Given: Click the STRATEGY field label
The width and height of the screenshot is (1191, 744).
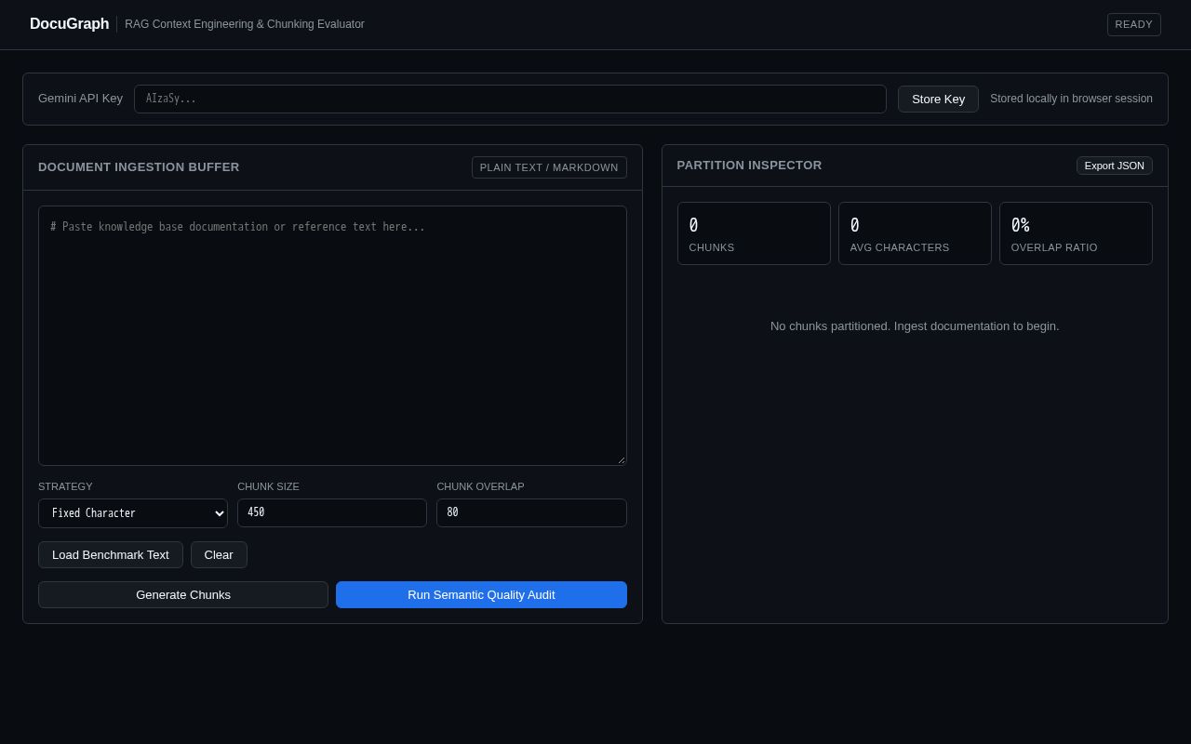Looking at the screenshot, I should 65,486.
